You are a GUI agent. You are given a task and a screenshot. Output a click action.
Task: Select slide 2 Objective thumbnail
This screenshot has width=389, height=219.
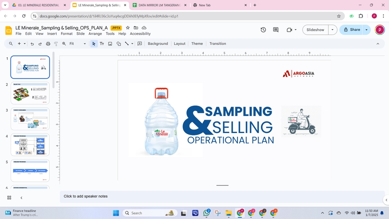30,93
